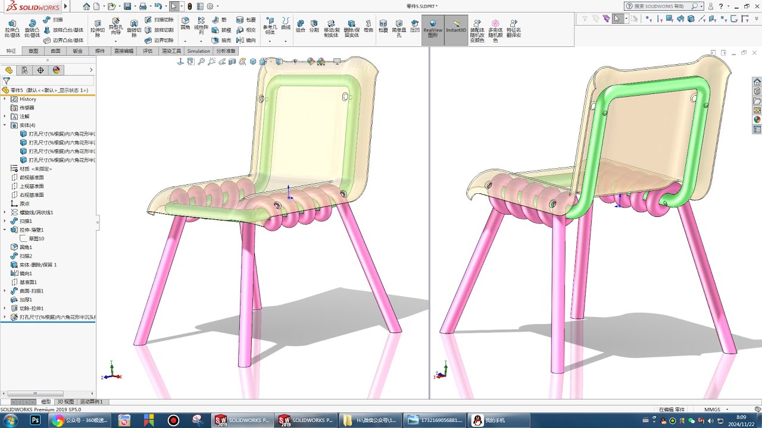Image resolution: width=762 pixels, height=428 pixels.
Task: Open the DisplayManager tab icon
Action: point(56,70)
